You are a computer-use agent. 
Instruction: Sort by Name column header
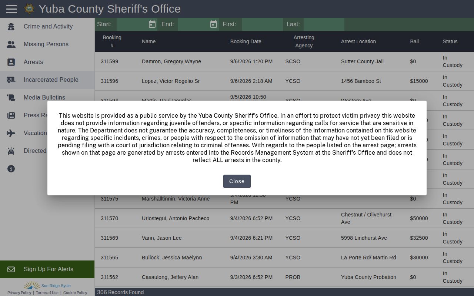click(148, 41)
